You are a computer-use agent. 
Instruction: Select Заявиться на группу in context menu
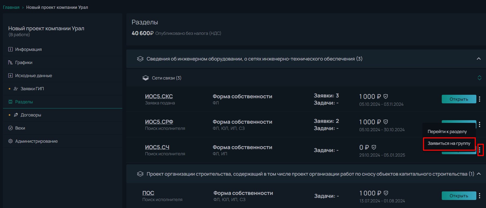(x=449, y=143)
